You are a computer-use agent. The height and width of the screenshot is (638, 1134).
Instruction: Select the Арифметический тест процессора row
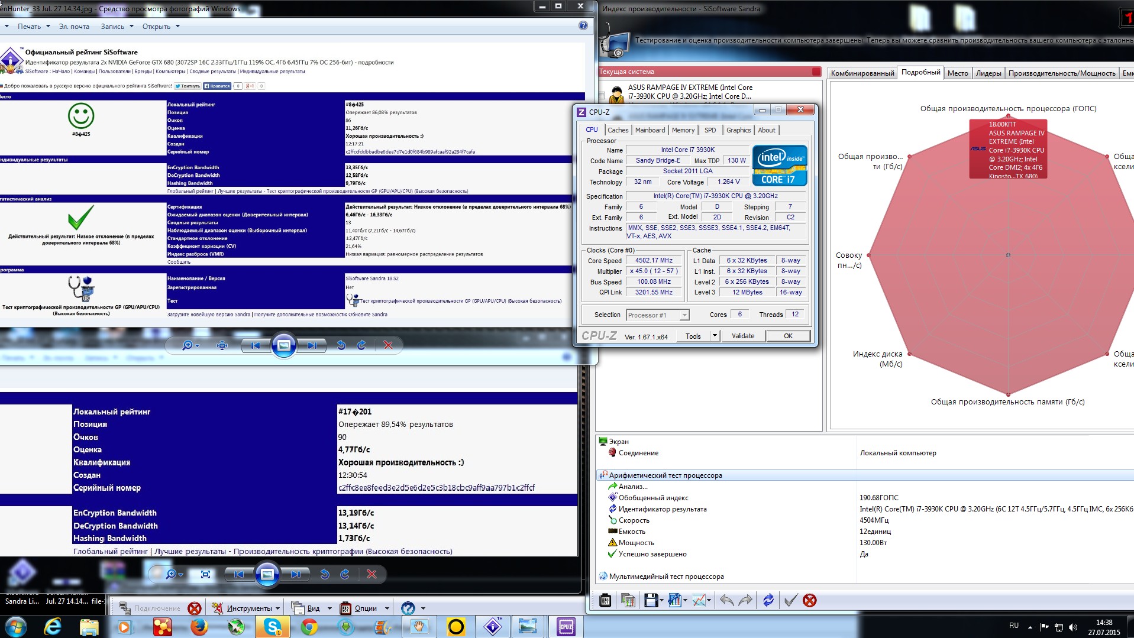point(665,475)
